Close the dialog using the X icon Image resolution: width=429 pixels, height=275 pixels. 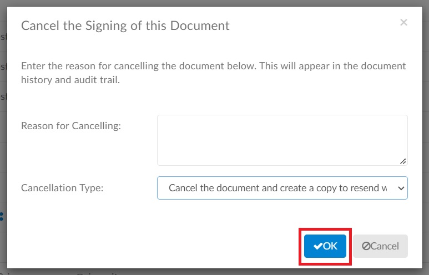point(403,22)
